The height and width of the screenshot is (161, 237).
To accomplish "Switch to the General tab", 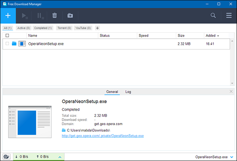I will pos(112,92).
